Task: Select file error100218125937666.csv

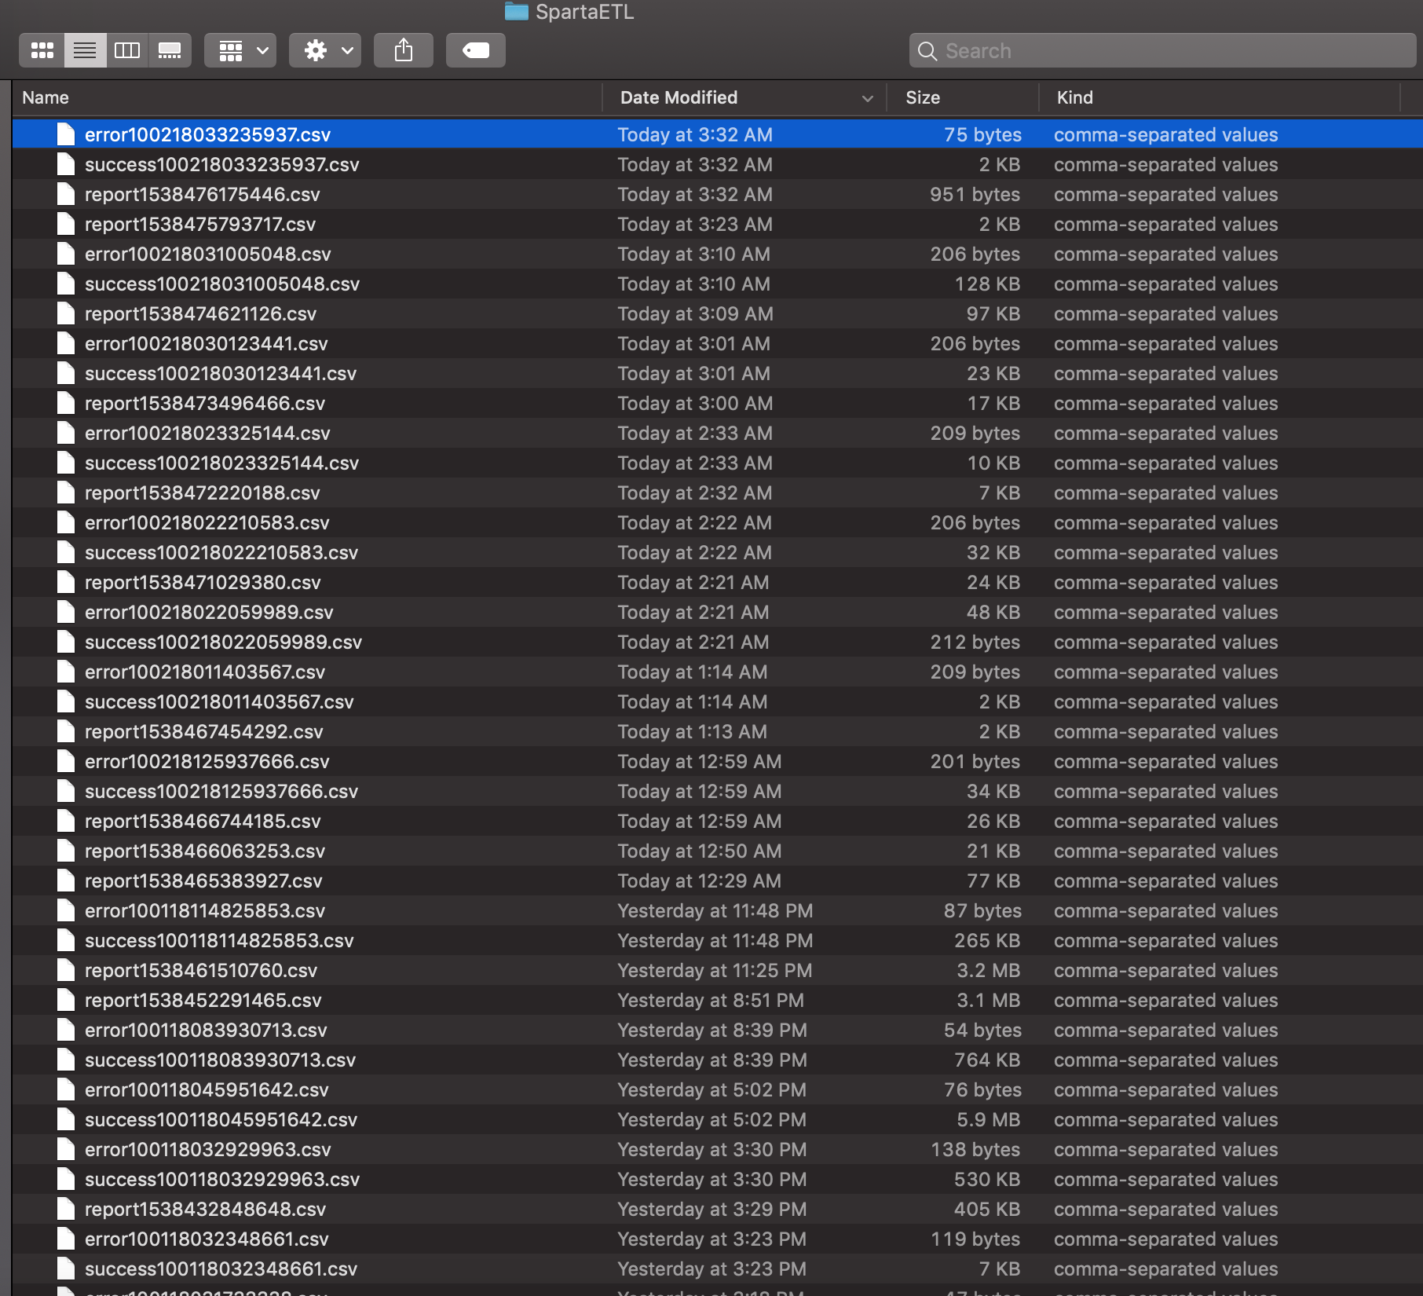Action: pos(718,761)
